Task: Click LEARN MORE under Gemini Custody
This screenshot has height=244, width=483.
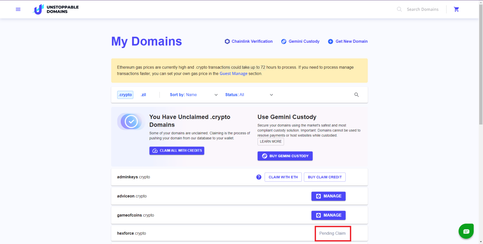Action: click(x=270, y=141)
